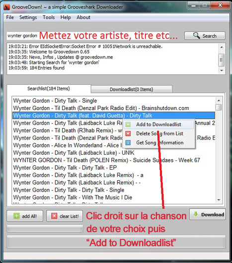Image resolution: width=232 pixels, height=263 pixels.
Task: Click log line '184 Entries found'
Action: [36, 68]
